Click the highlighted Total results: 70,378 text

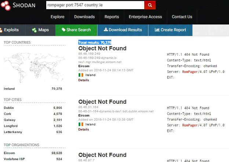coord(95,43)
